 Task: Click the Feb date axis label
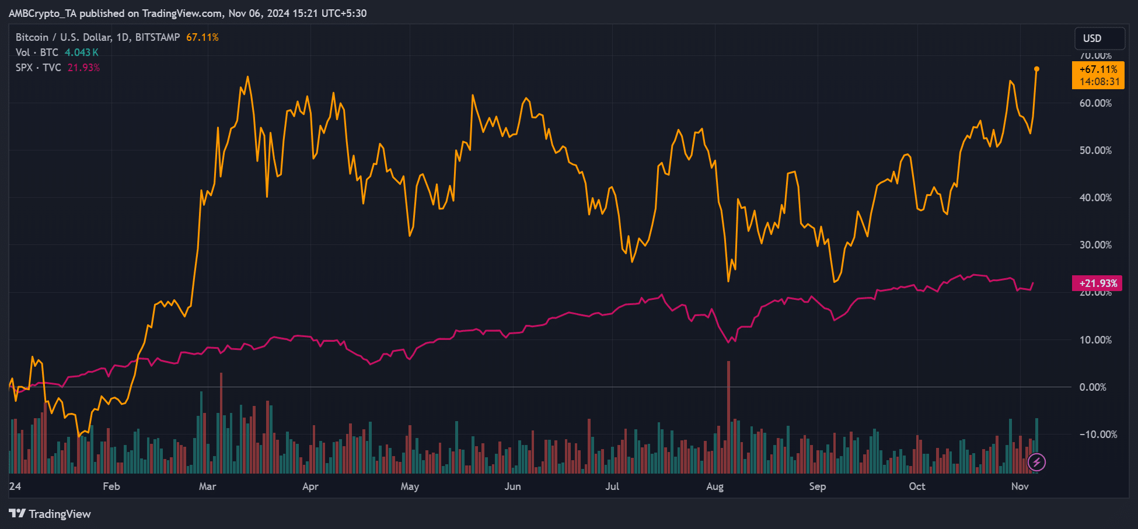[111, 486]
